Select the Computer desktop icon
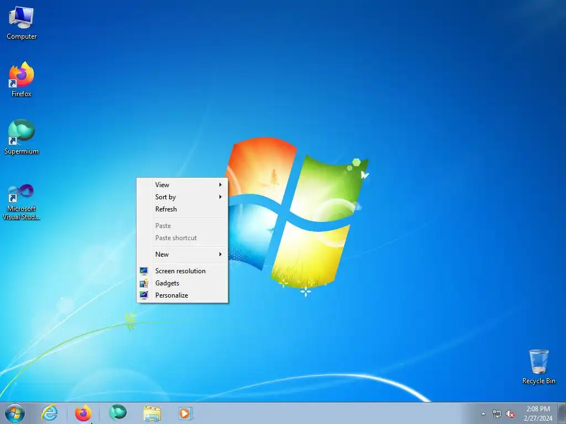The height and width of the screenshot is (424, 566). coord(22,22)
